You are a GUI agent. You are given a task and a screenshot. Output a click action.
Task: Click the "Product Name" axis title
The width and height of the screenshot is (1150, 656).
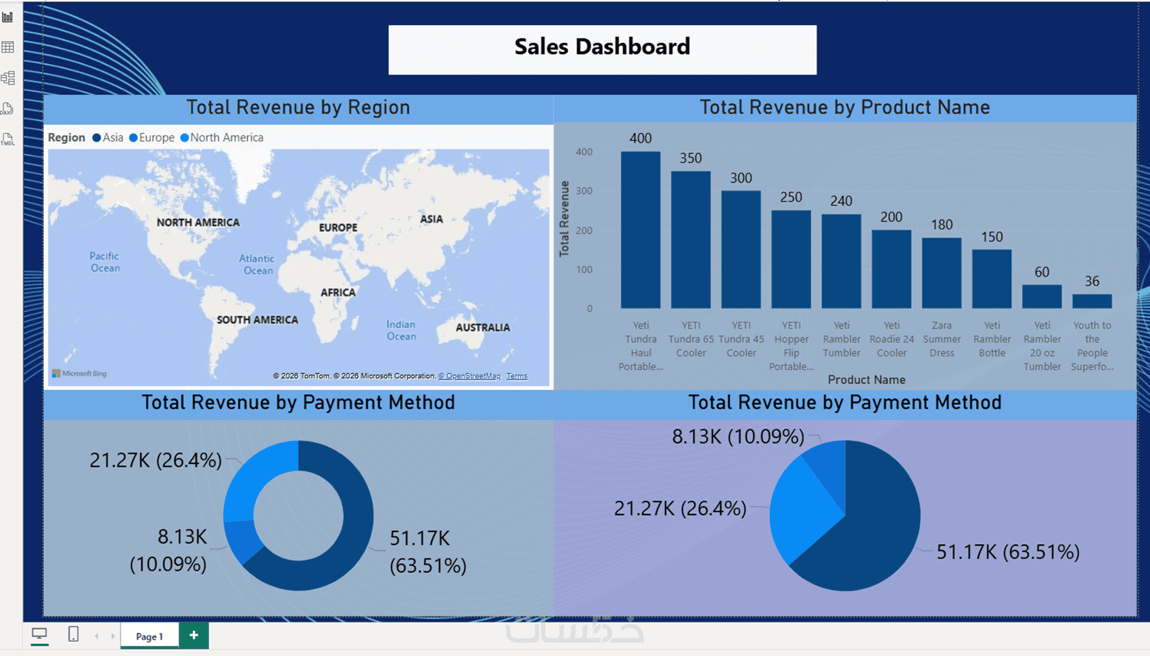click(867, 380)
